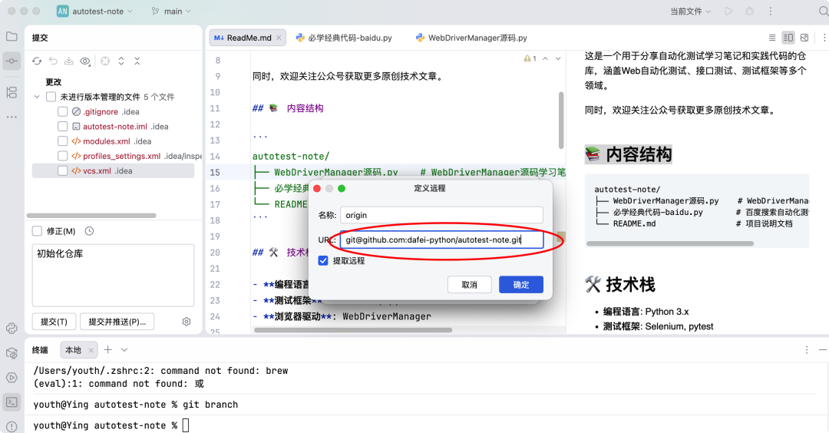829x433 pixels.
Task: Open the main branch dropdown
Action: click(x=171, y=11)
